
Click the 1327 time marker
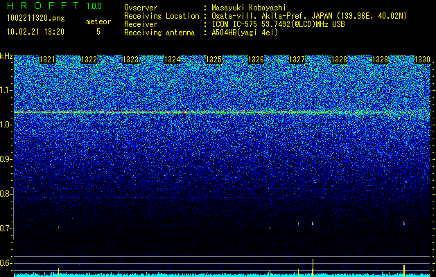pos(297,60)
